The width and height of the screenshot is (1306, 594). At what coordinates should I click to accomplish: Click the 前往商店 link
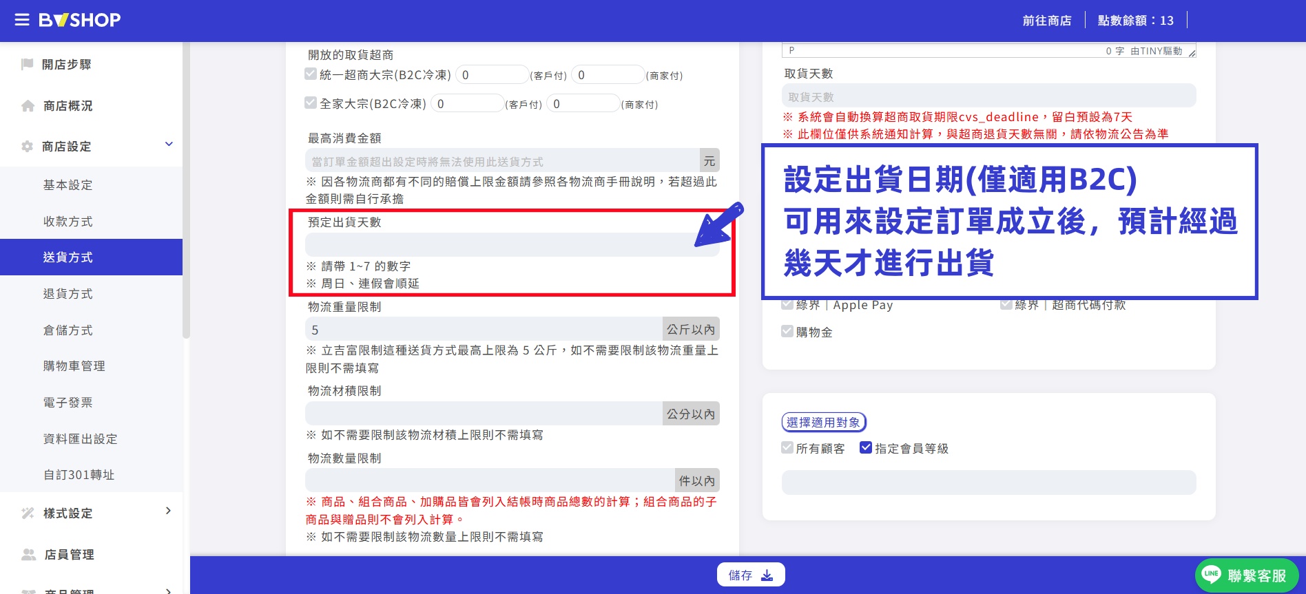tap(1047, 21)
